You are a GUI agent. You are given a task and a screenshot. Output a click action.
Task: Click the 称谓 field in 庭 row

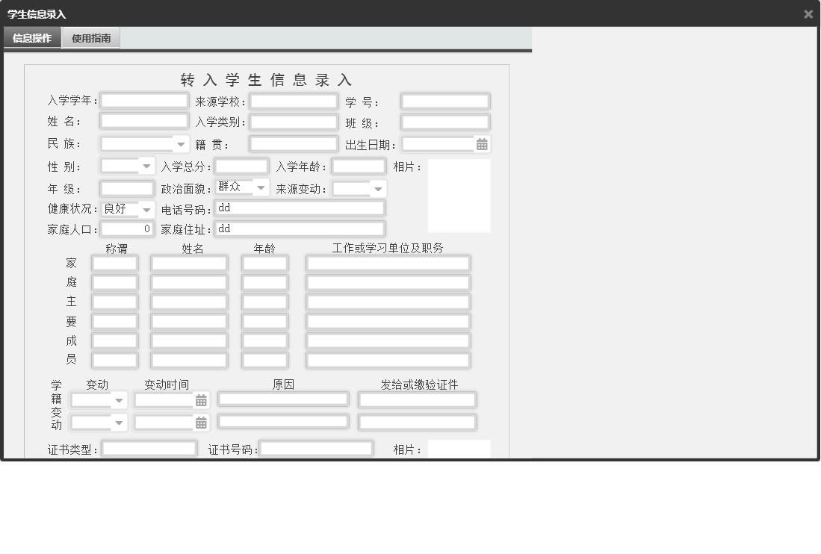pos(114,282)
